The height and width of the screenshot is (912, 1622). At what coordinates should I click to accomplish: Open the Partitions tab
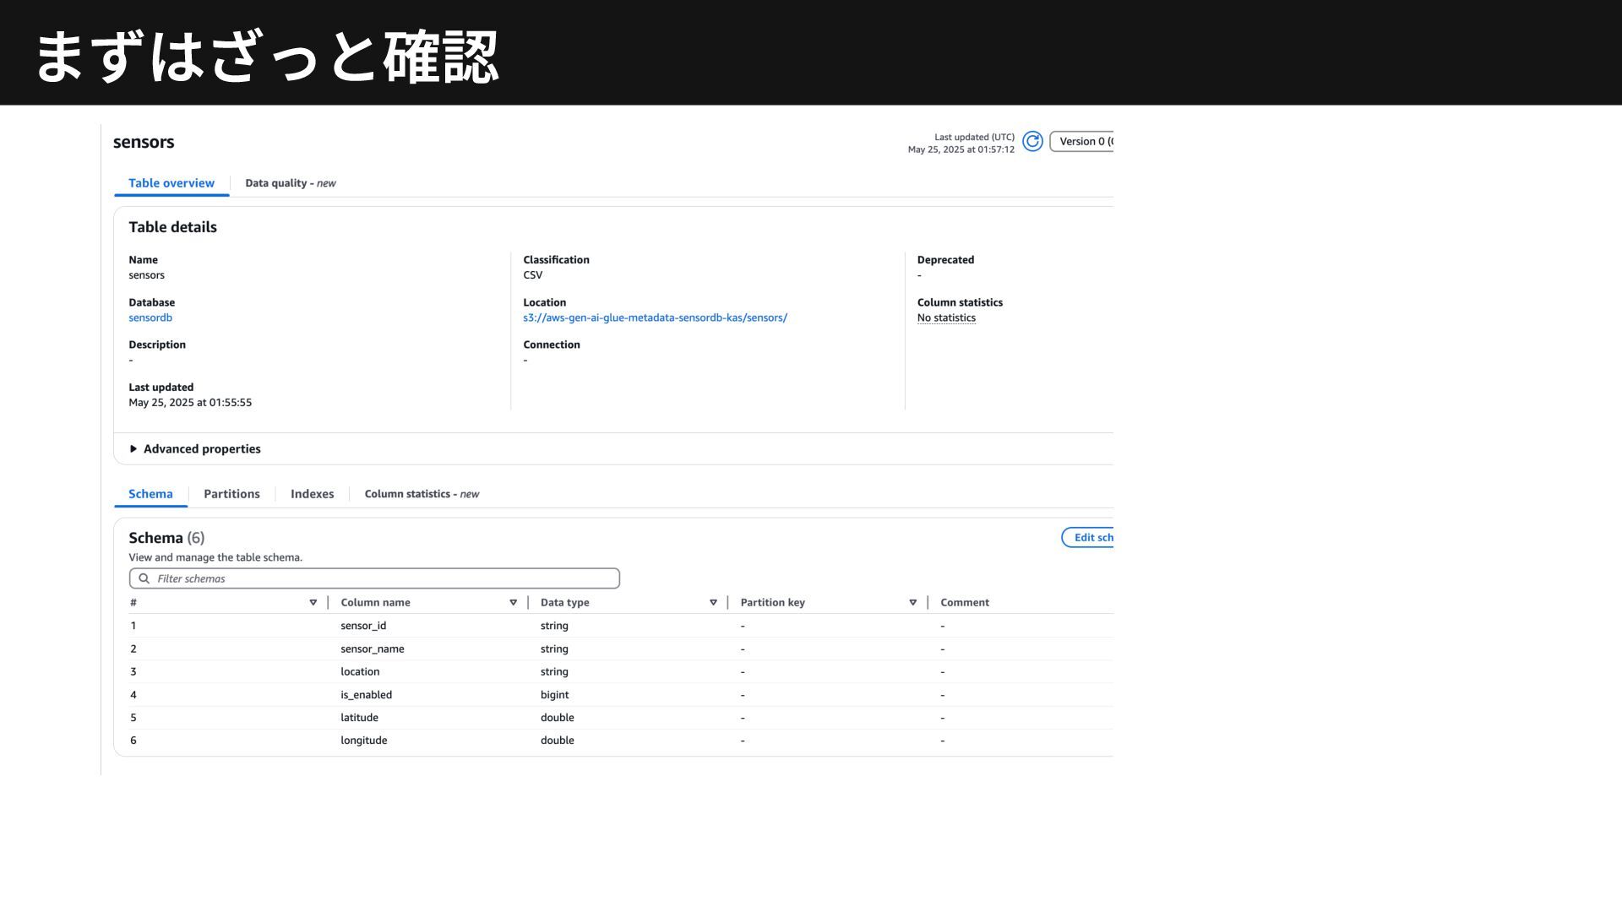click(x=231, y=494)
